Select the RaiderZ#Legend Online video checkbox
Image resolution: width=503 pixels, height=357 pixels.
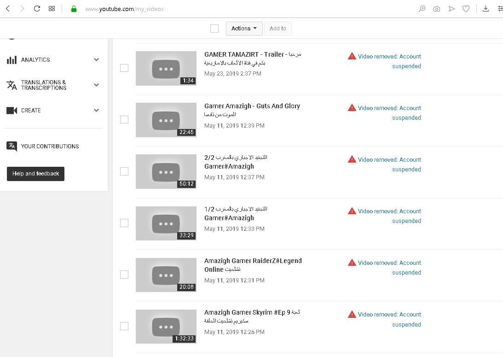[124, 275]
